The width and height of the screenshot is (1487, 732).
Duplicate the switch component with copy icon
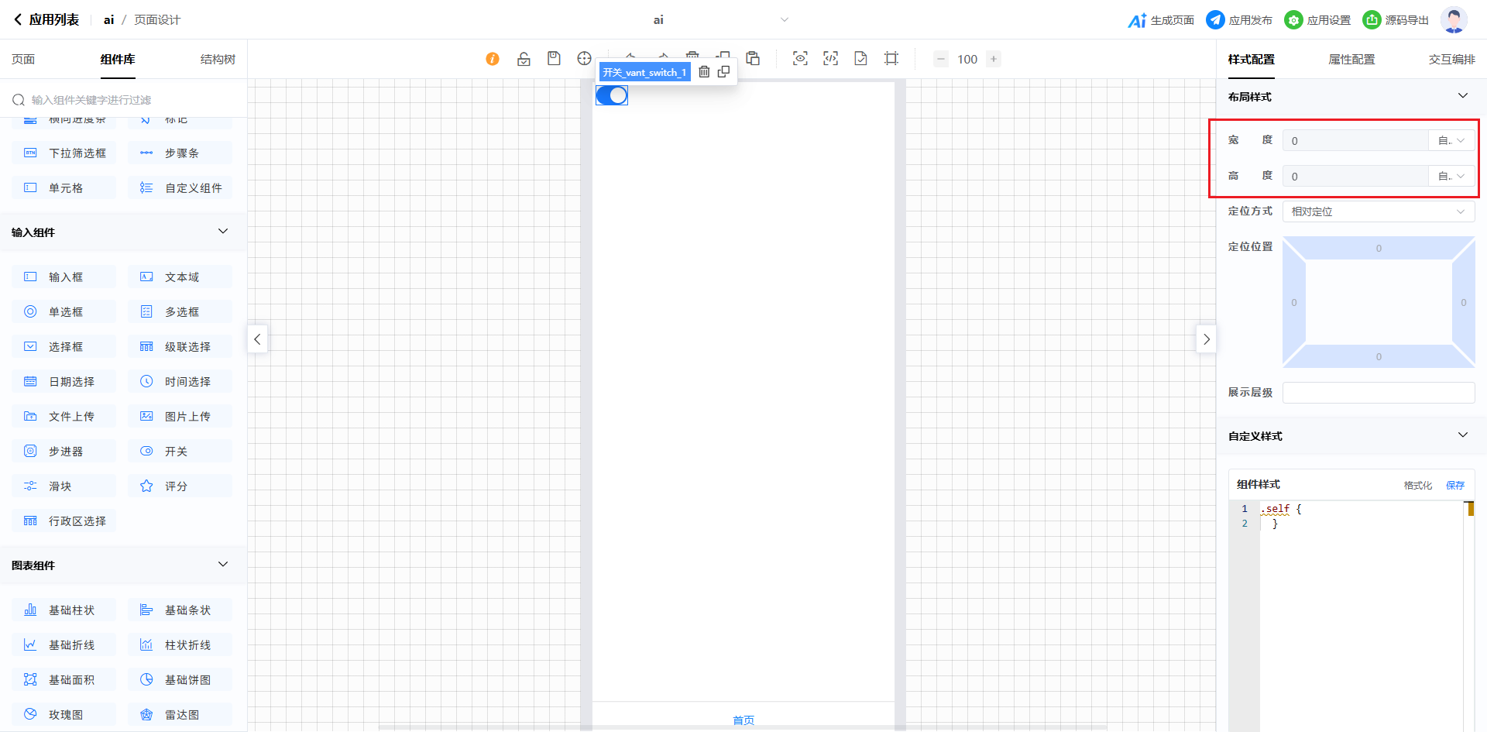click(724, 72)
